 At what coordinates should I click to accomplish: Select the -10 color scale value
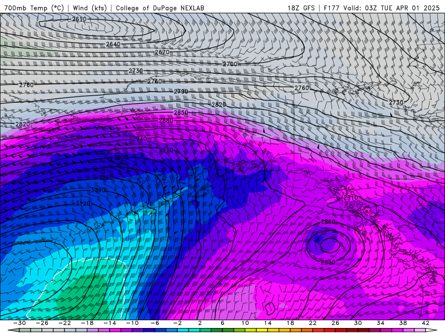132,323
